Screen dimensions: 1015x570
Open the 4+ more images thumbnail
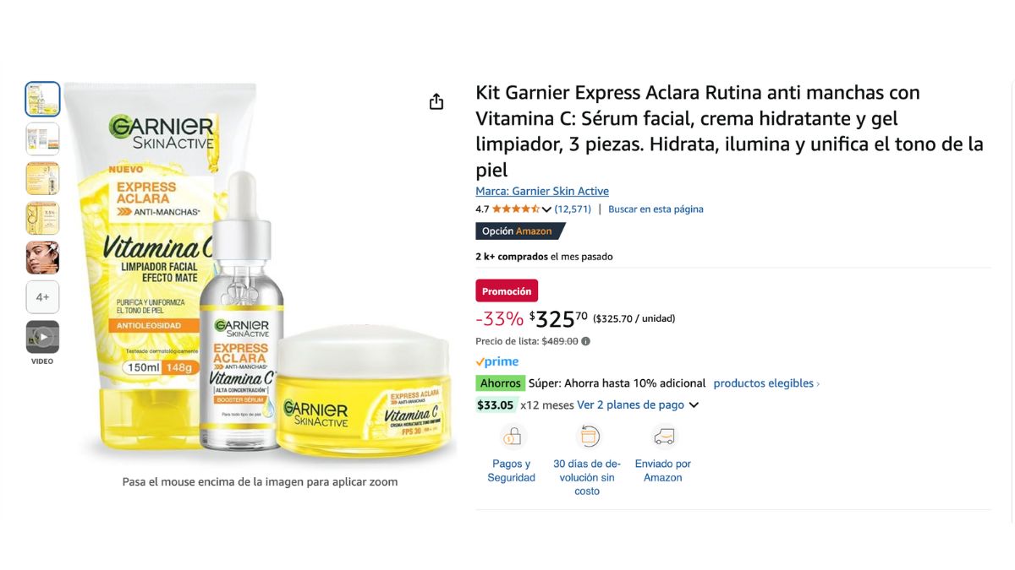pyautogui.click(x=42, y=297)
